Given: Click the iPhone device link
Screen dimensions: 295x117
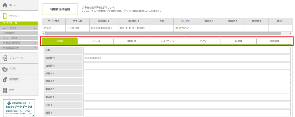Looking at the screenshot, I should coord(47,28).
